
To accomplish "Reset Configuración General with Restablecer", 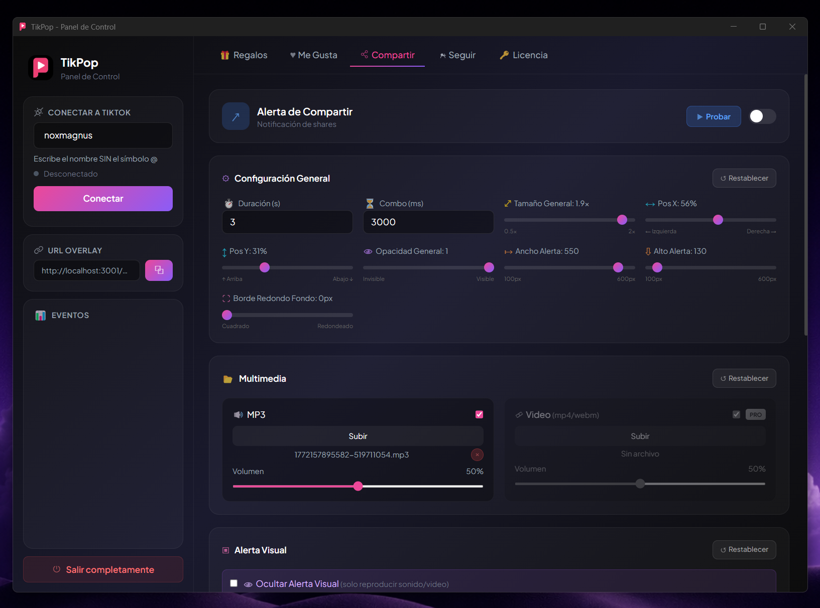I will coord(744,178).
